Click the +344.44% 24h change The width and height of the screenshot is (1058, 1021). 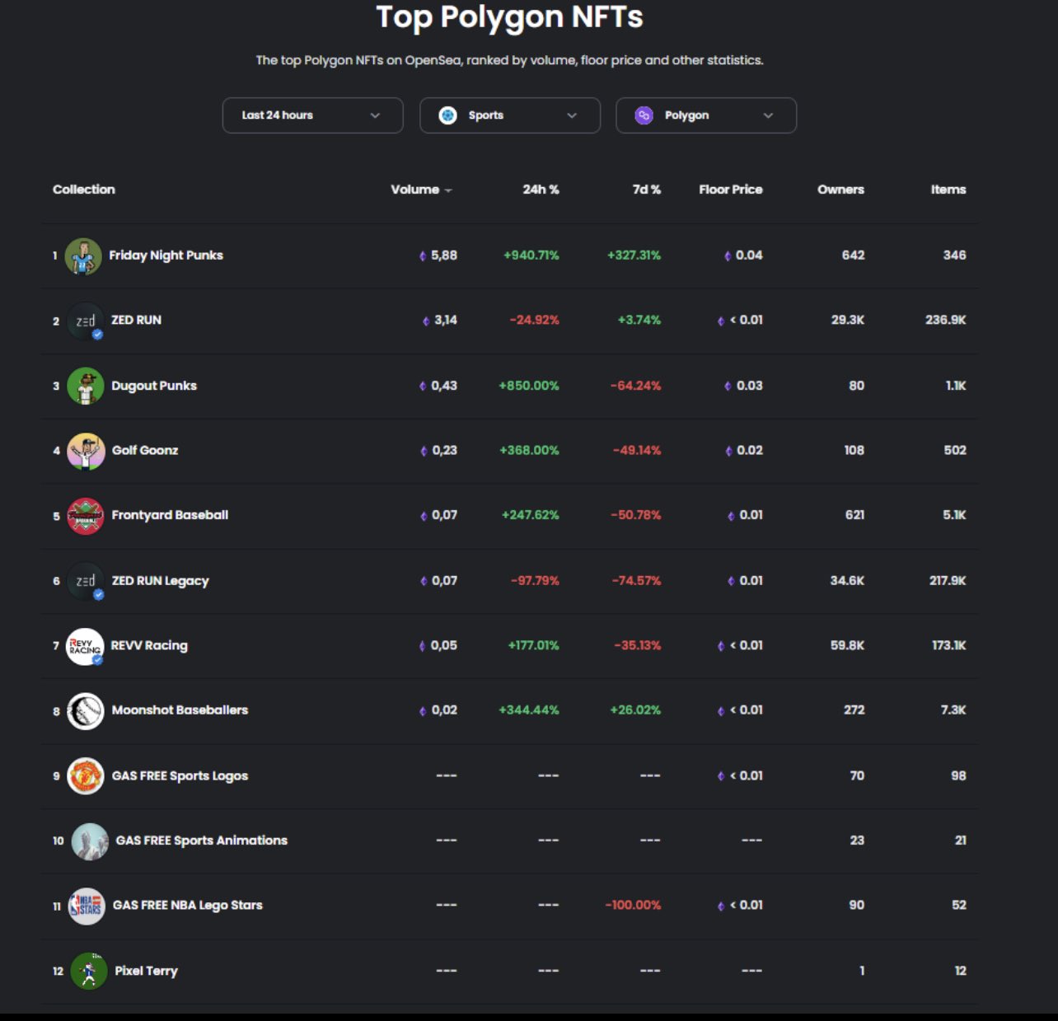(529, 710)
